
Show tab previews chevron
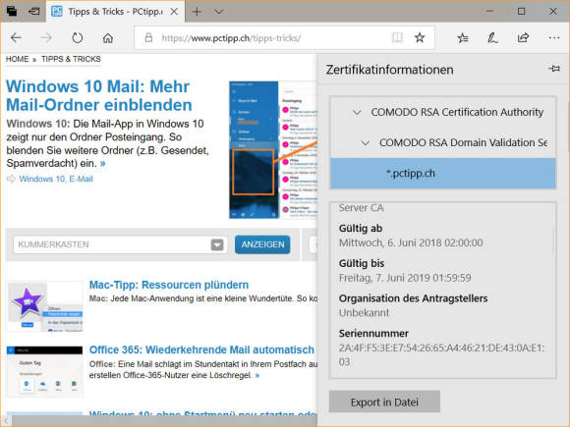click(x=218, y=12)
